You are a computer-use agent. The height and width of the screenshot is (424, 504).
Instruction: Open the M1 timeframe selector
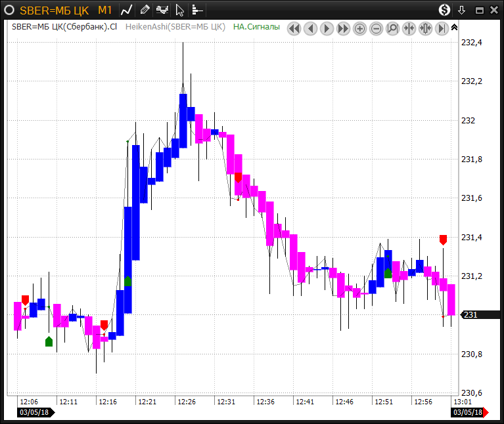pyautogui.click(x=105, y=10)
